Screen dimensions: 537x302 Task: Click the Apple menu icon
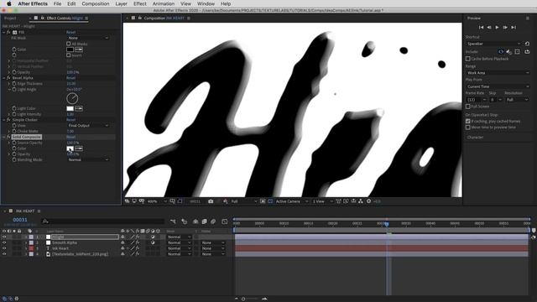pos(9,3)
